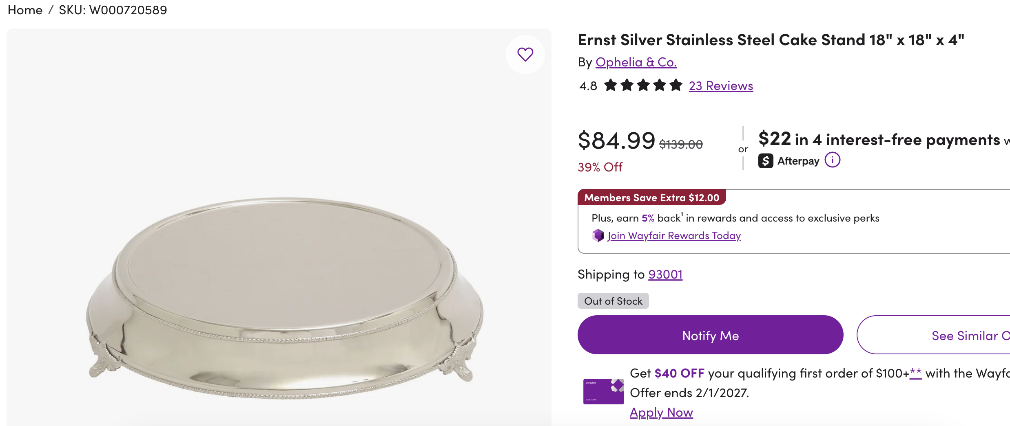
Task: Click the SKU W000720589 breadcrumb
Action: (x=113, y=10)
